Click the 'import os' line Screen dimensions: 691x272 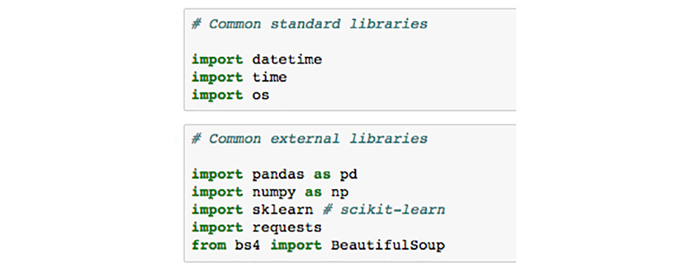tap(230, 95)
